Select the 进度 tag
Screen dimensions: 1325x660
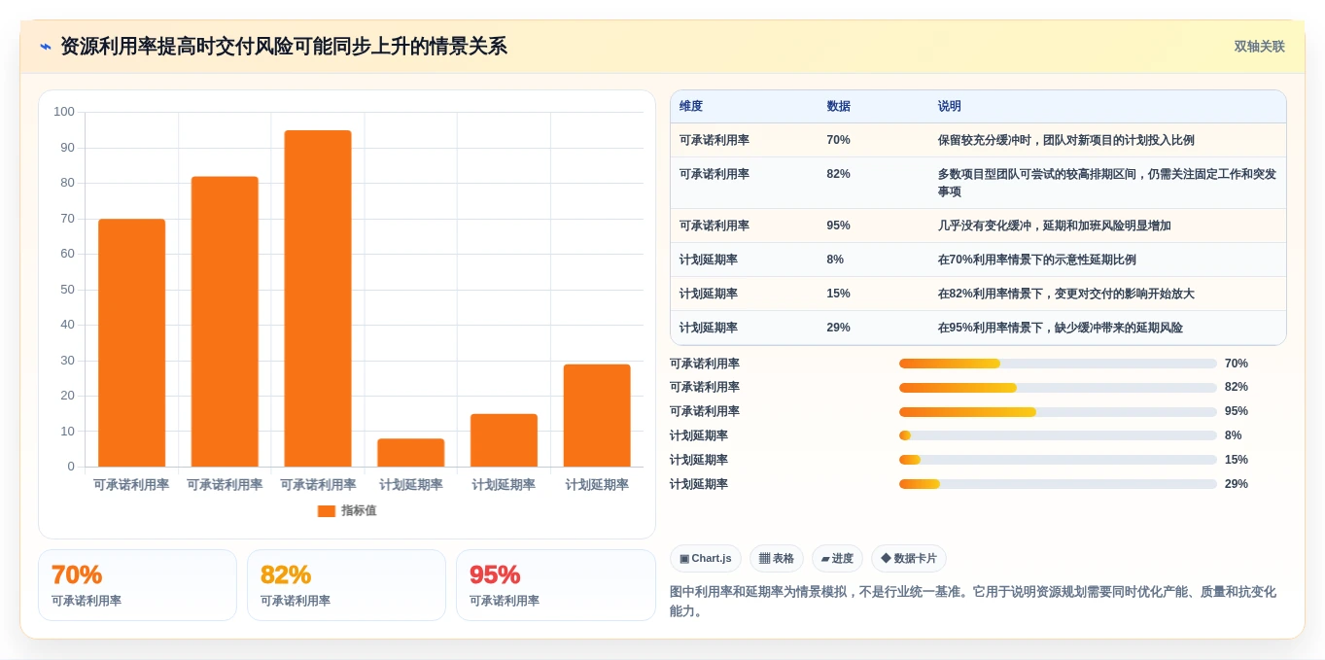pos(837,558)
